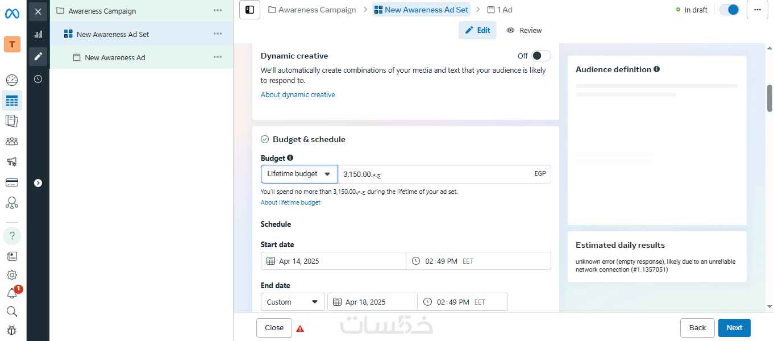Open the bar chart insights icon
Screen dimensions: 774x341
point(38,34)
